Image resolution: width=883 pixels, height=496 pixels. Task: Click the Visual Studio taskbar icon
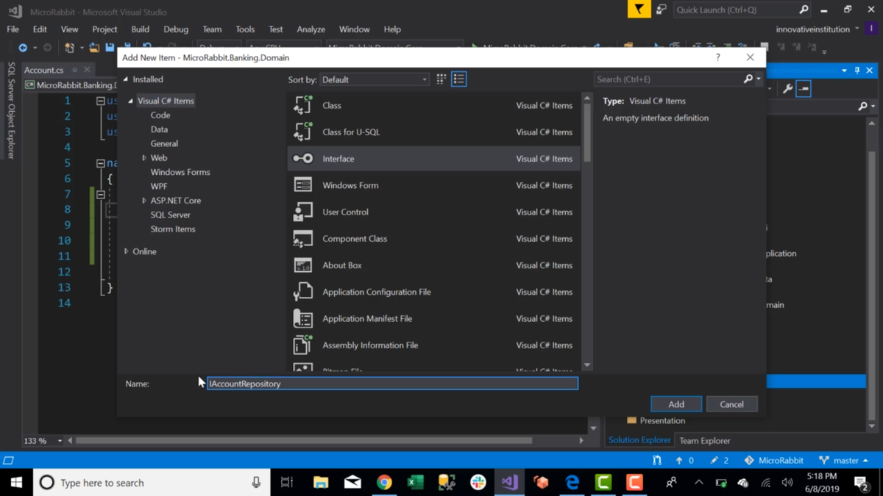(509, 483)
